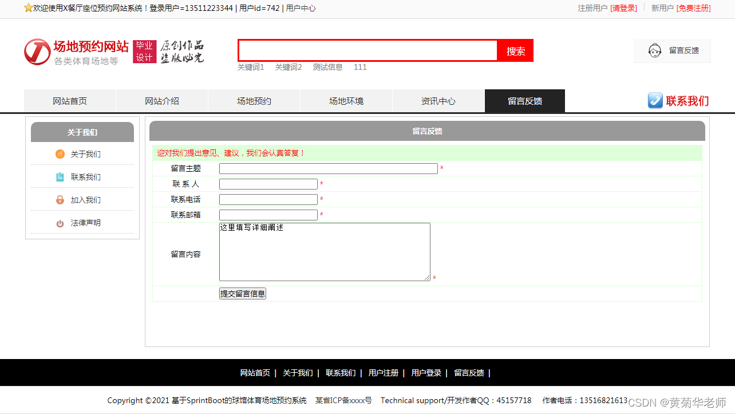735x414 pixels.
Task: Click the 各类体育场地等 subtitle text
Action: 86,61
